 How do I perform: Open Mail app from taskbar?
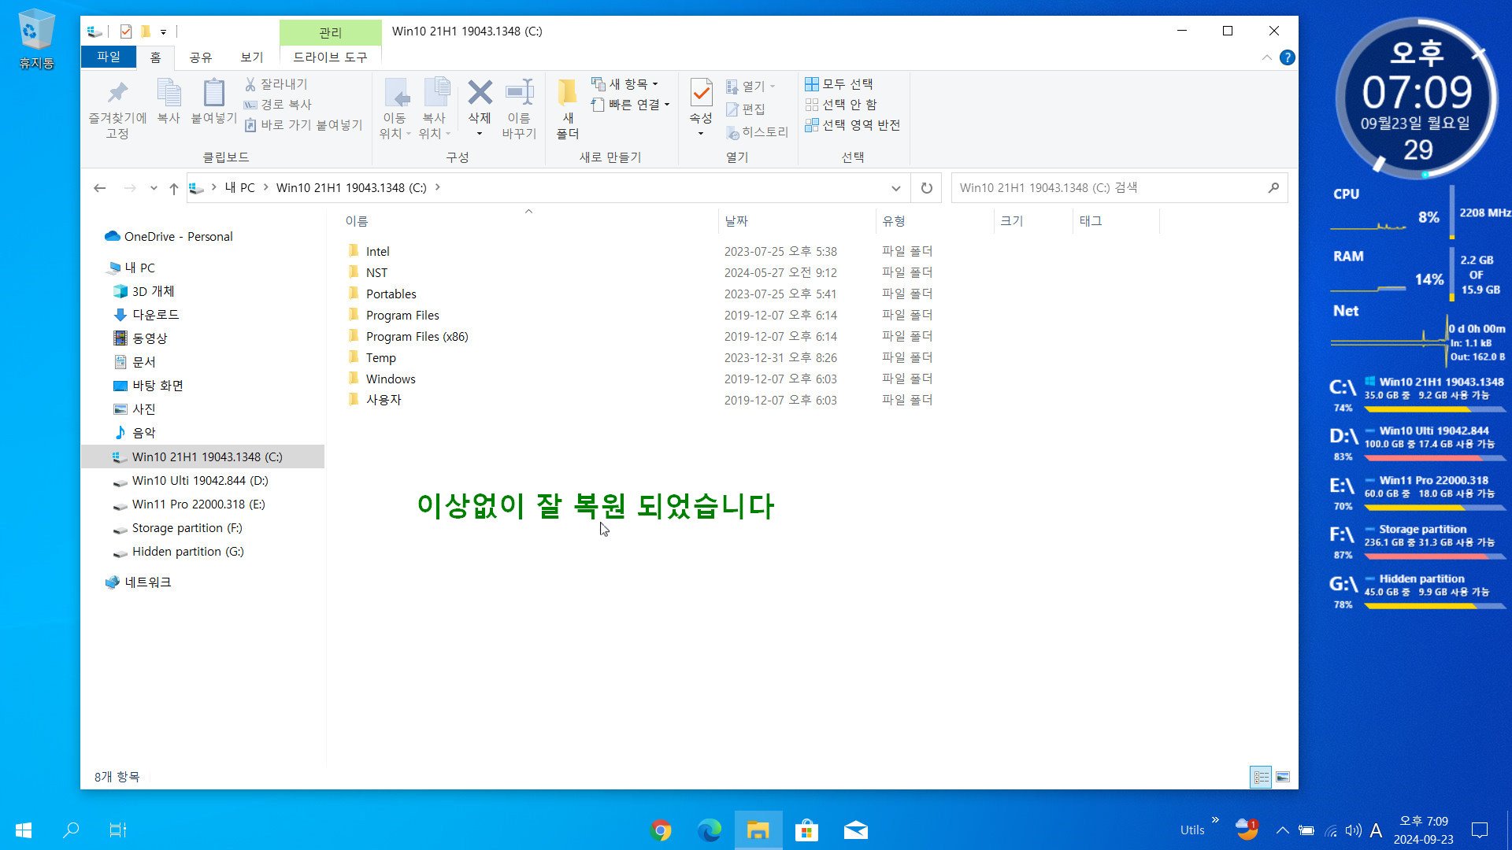click(855, 830)
